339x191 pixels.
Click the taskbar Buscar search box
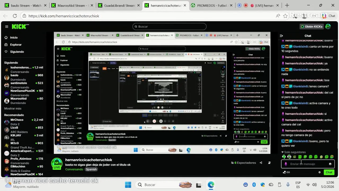[164, 185]
